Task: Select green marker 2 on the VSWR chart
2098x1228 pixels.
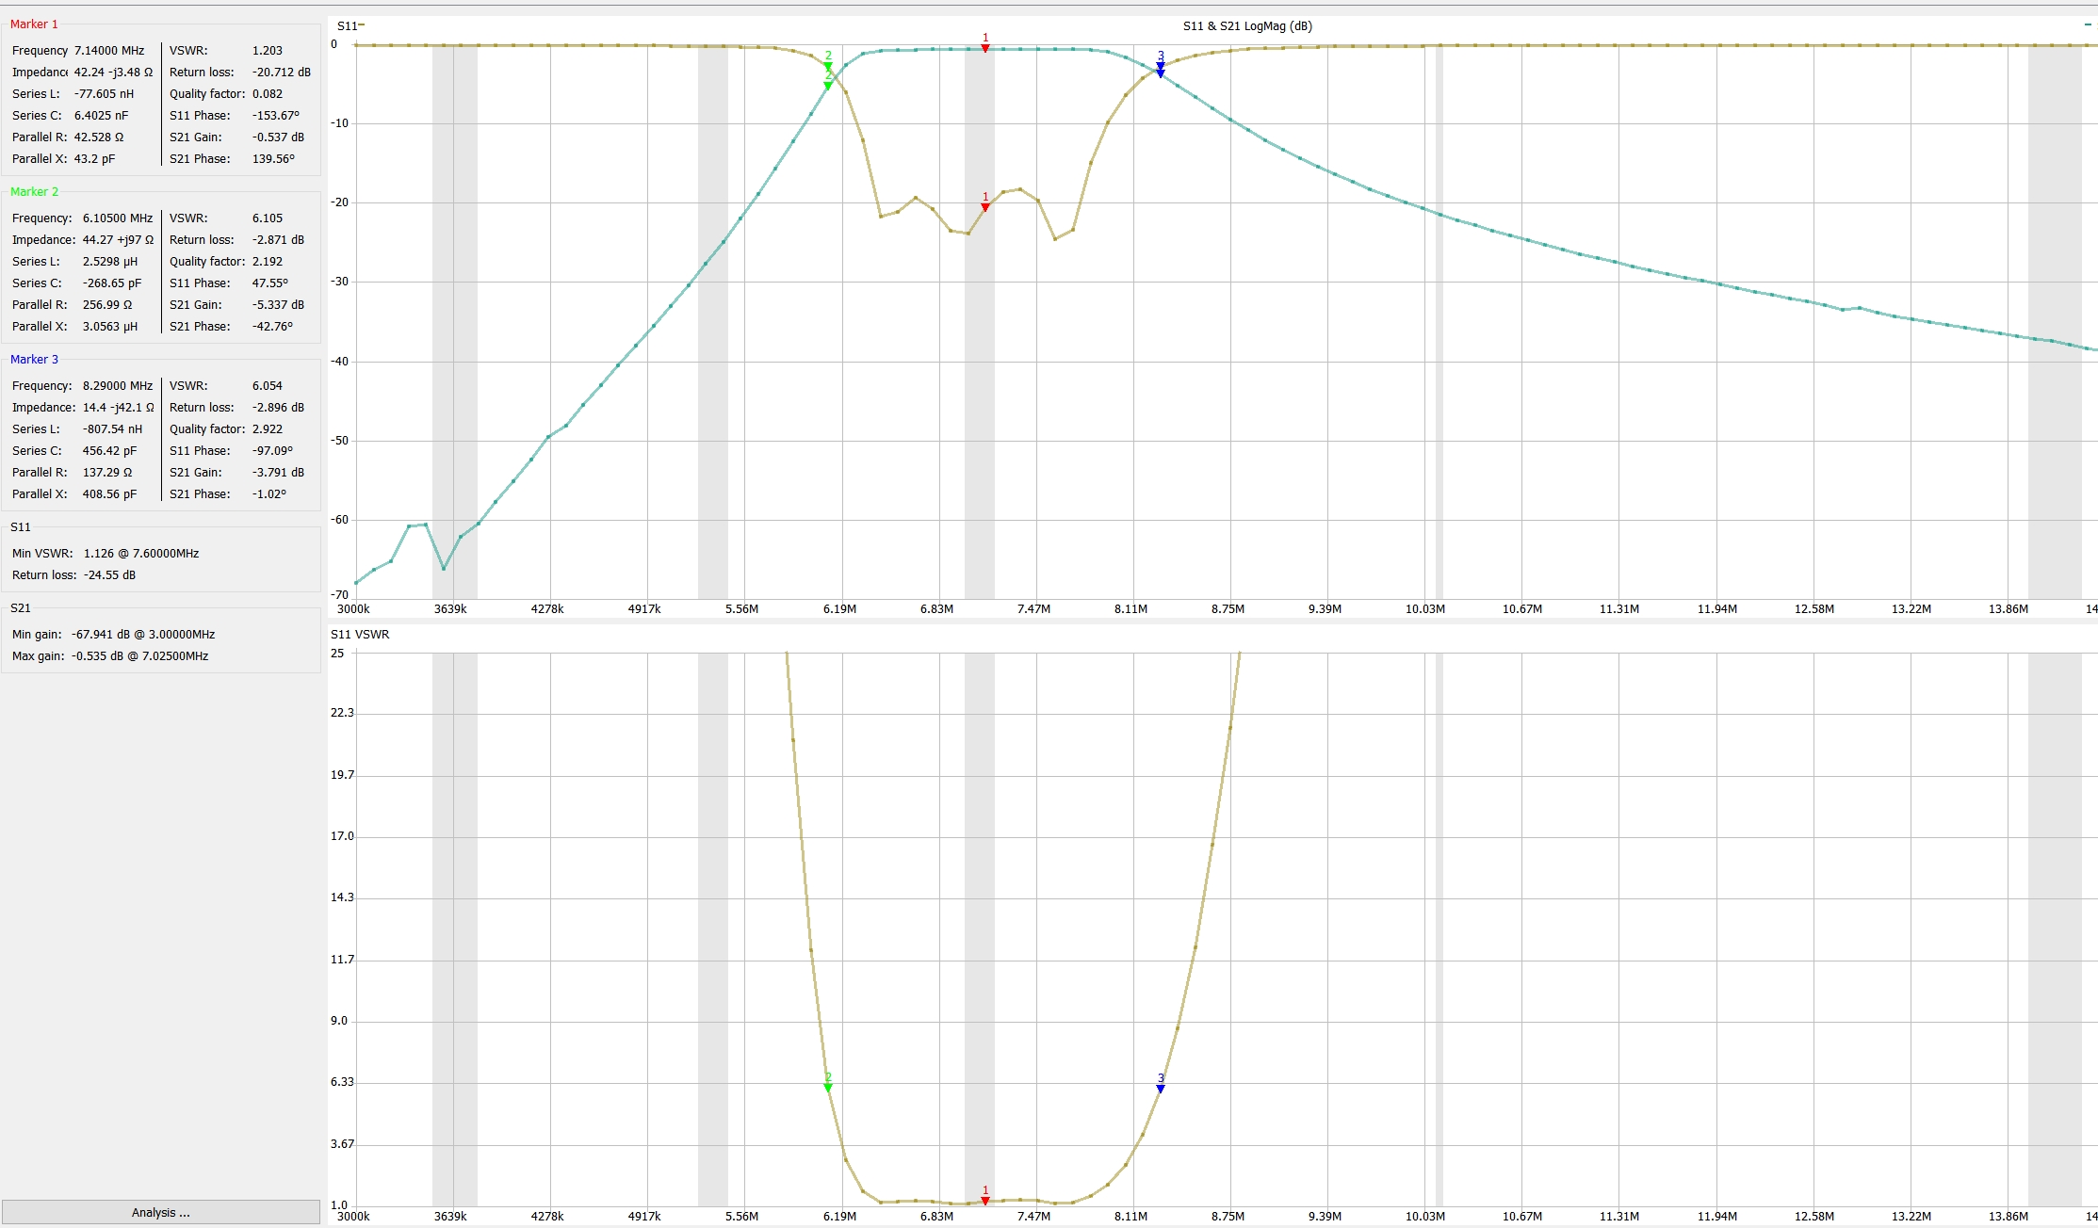Action: click(x=828, y=1087)
